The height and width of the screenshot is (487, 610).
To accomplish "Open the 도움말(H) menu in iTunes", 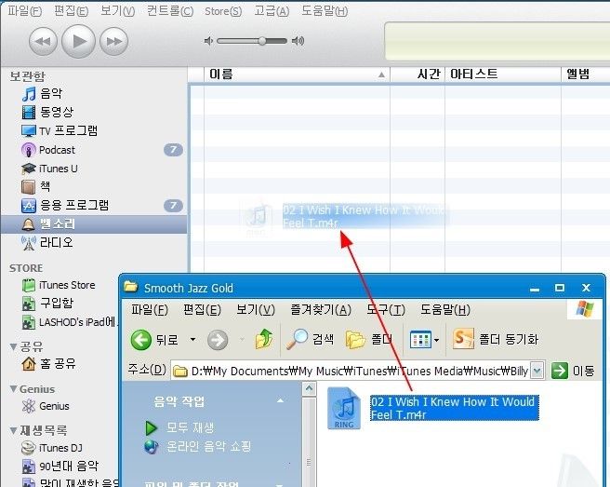I will [325, 11].
